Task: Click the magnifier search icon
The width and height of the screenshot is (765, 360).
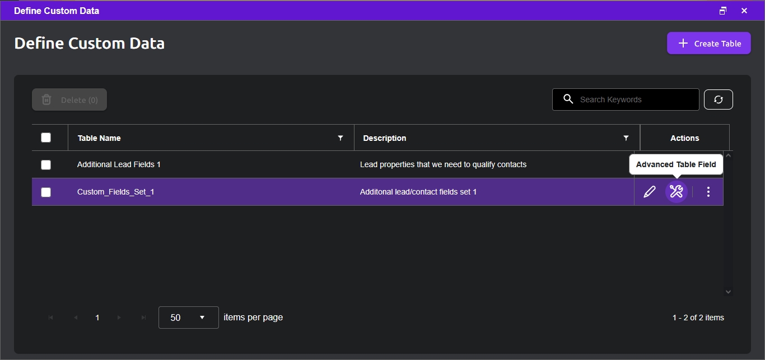Action: (568, 100)
